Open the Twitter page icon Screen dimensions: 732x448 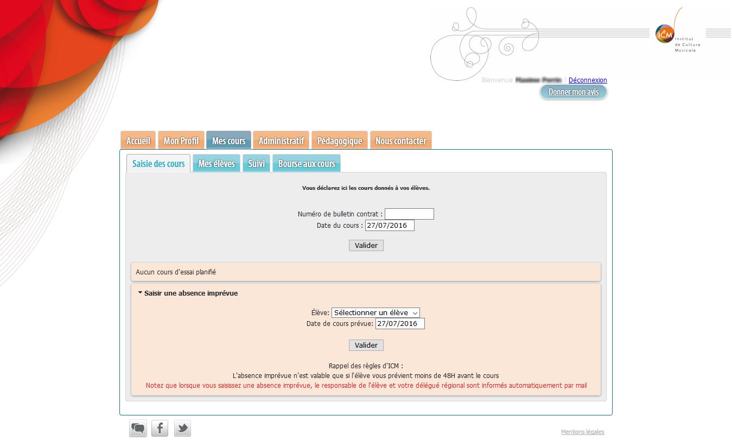tap(182, 428)
